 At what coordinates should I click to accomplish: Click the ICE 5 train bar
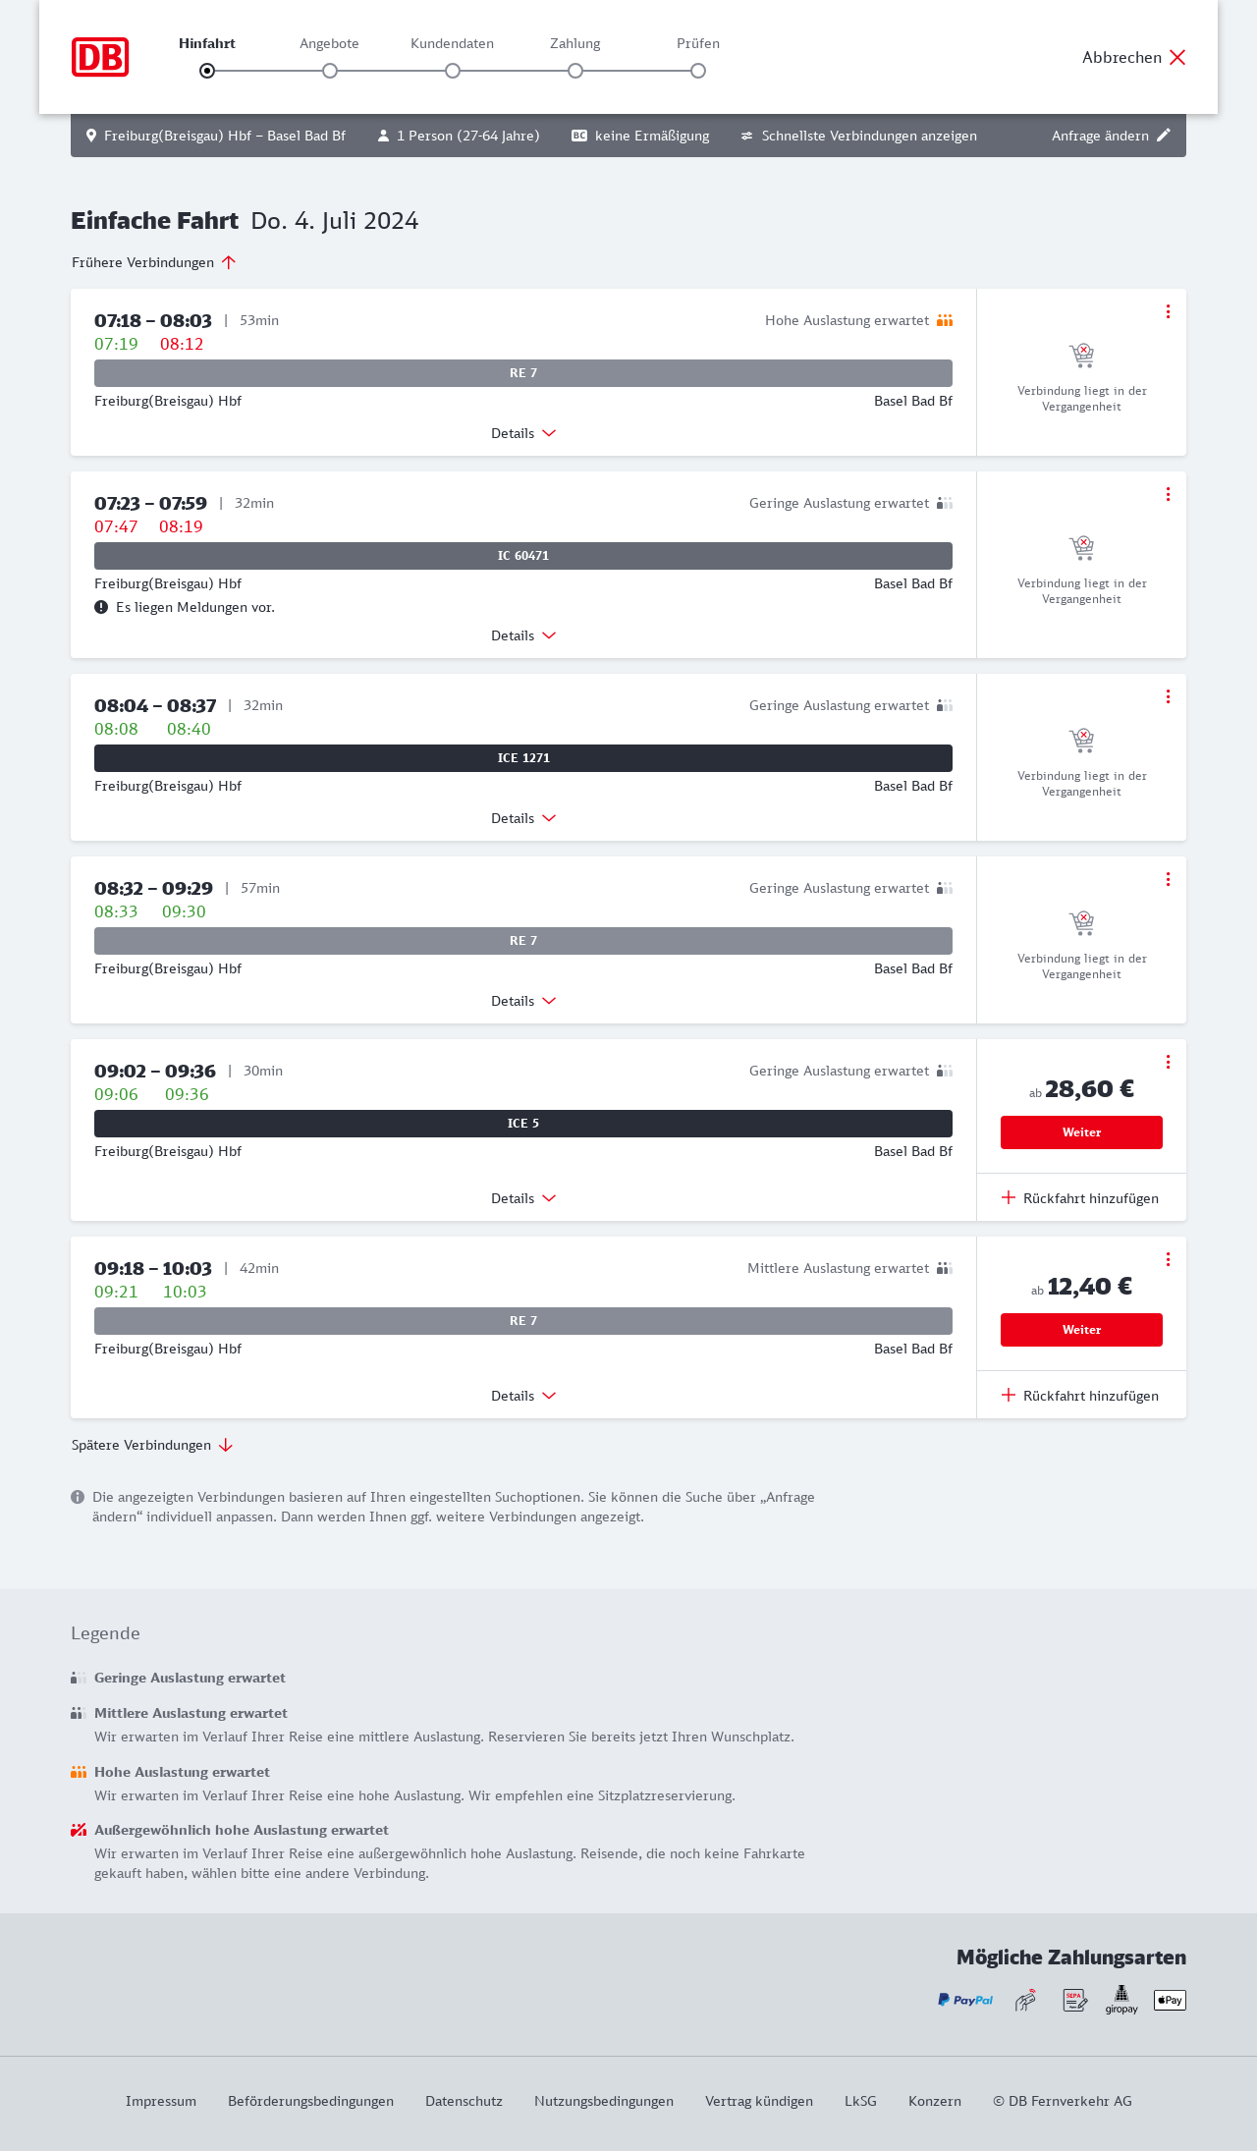click(x=523, y=1124)
